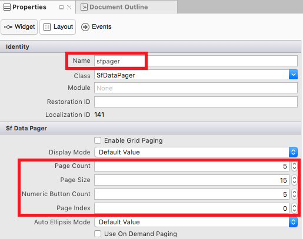303x239 pixels.
Task: Open the Events properties section
Action: tap(96, 27)
